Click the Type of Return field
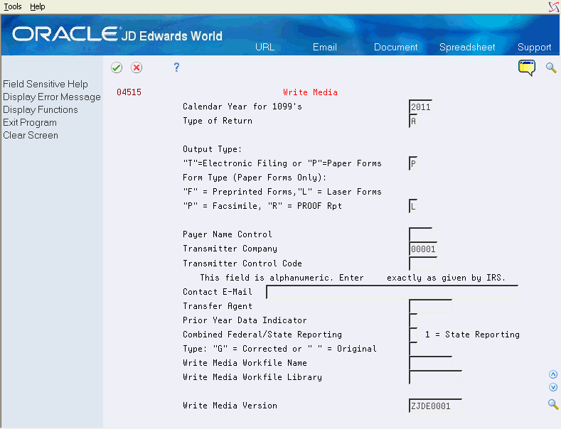This screenshot has height=429, width=561. pyautogui.click(x=413, y=121)
